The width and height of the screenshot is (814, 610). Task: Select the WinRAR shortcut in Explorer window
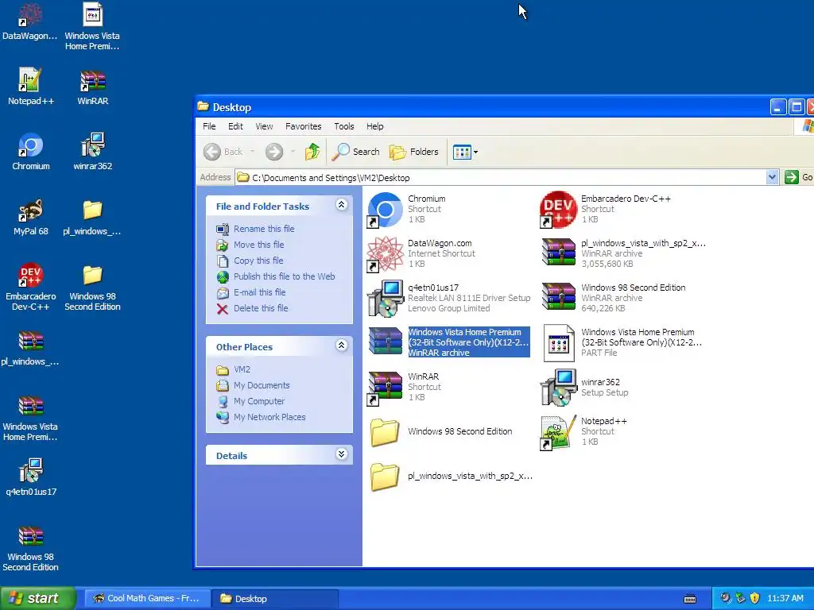point(405,387)
